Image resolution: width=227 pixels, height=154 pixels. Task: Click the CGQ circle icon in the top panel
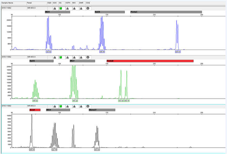point(88,8)
